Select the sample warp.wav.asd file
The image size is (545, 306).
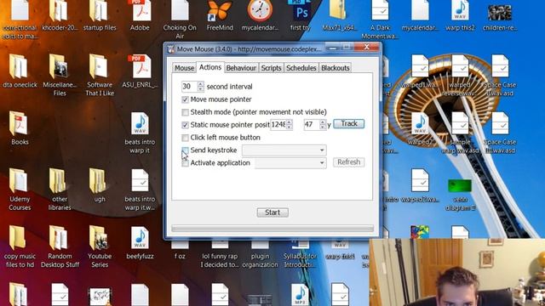460,133
